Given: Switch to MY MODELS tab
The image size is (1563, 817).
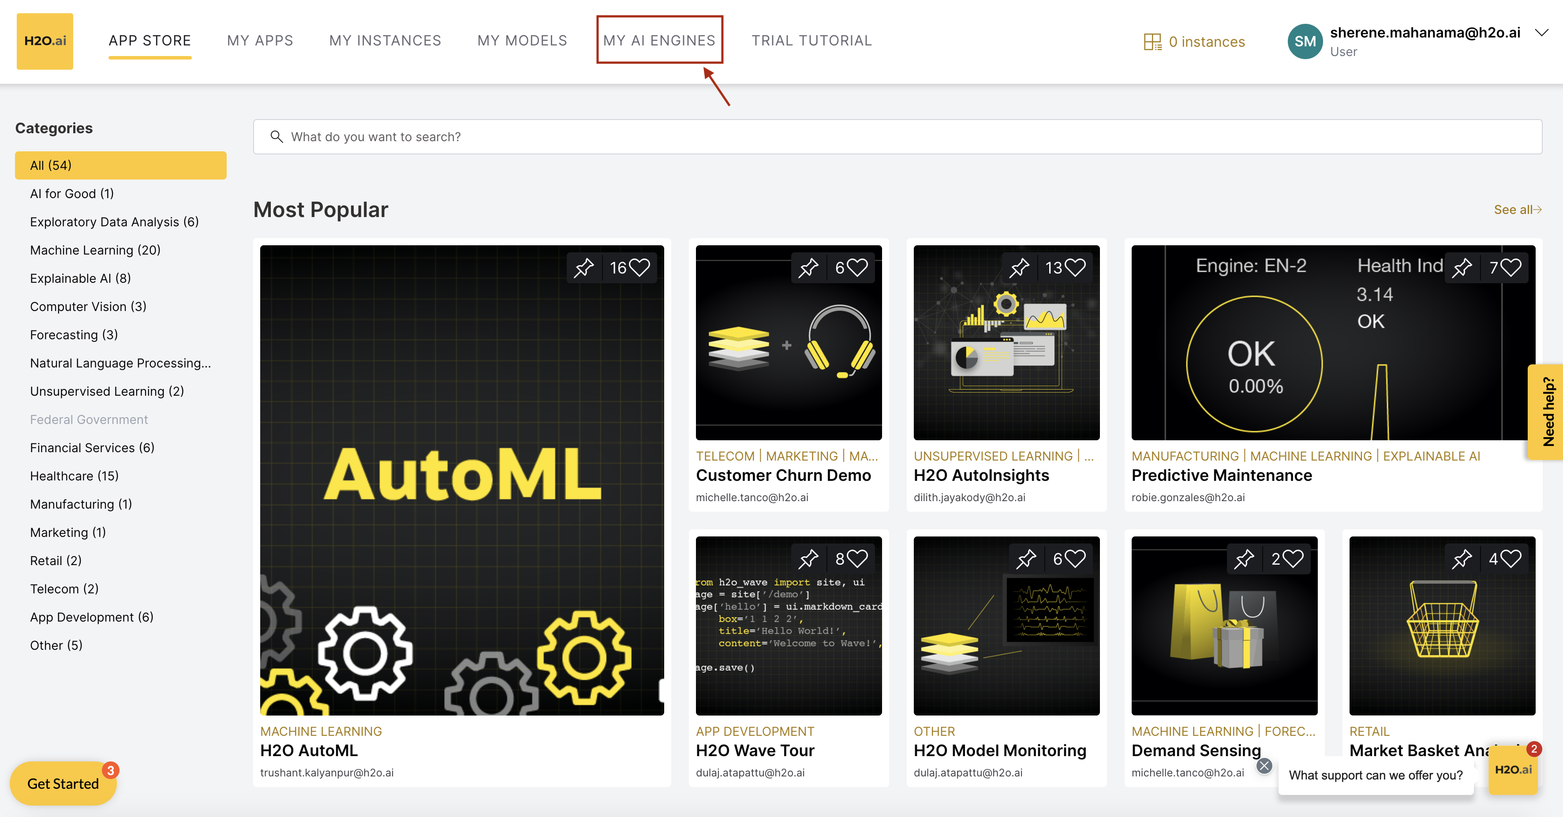Looking at the screenshot, I should [523, 41].
